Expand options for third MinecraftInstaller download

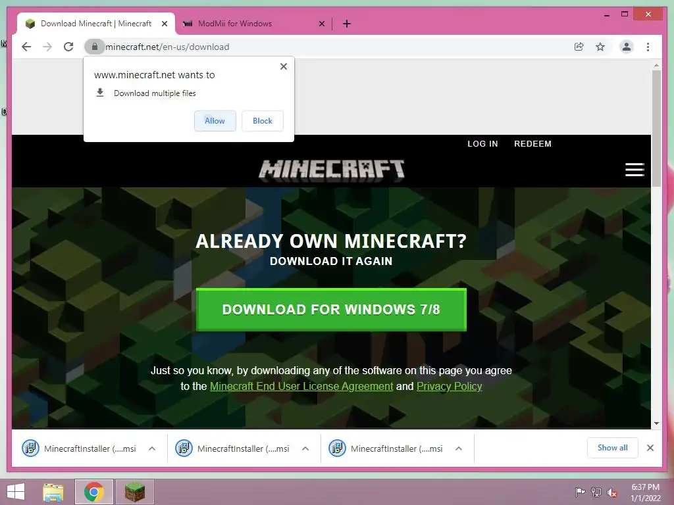[459, 448]
